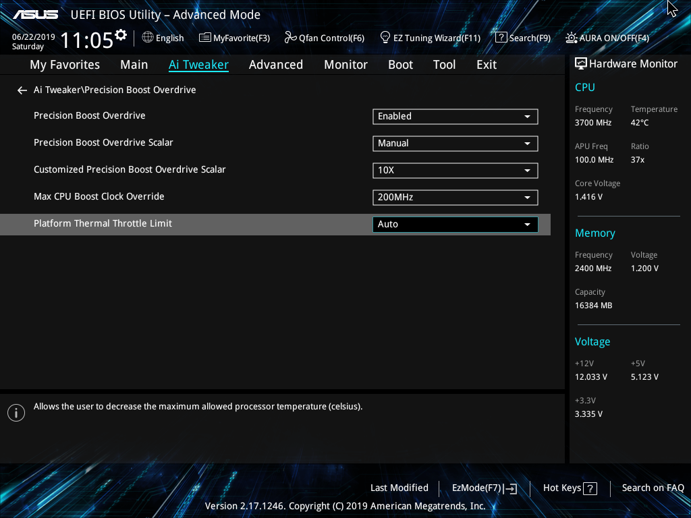Screen dimensions: 691x518
Task: Click the info icon beside help text
Action: (x=16, y=413)
